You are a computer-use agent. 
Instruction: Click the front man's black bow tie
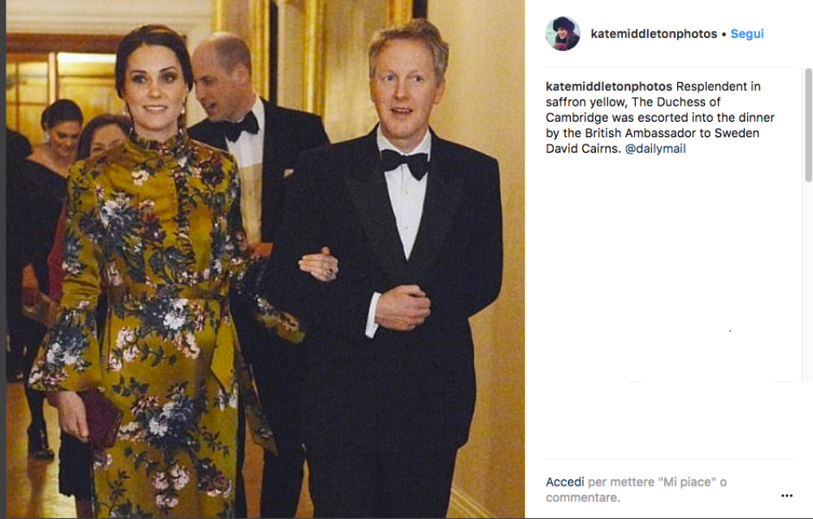[405, 162]
